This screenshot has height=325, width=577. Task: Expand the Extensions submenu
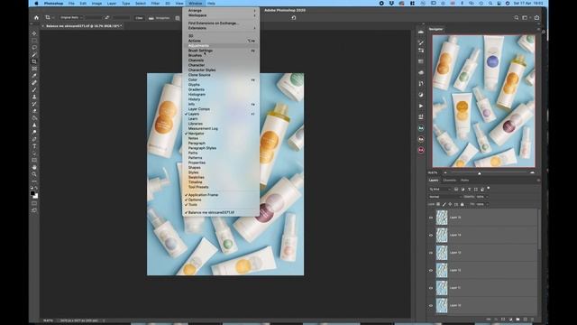(221, 28)
